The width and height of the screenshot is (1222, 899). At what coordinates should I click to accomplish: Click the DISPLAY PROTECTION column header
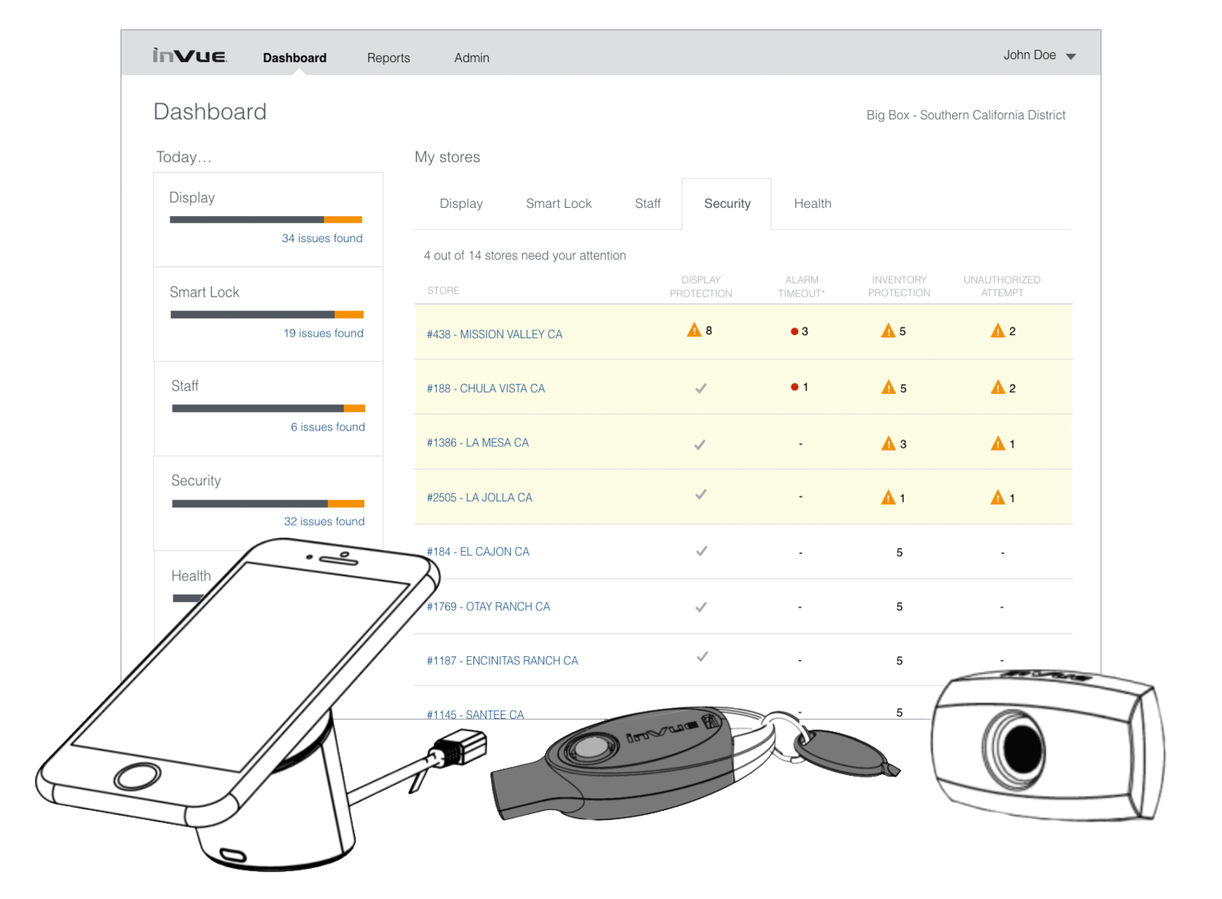(x=701, y=287)
